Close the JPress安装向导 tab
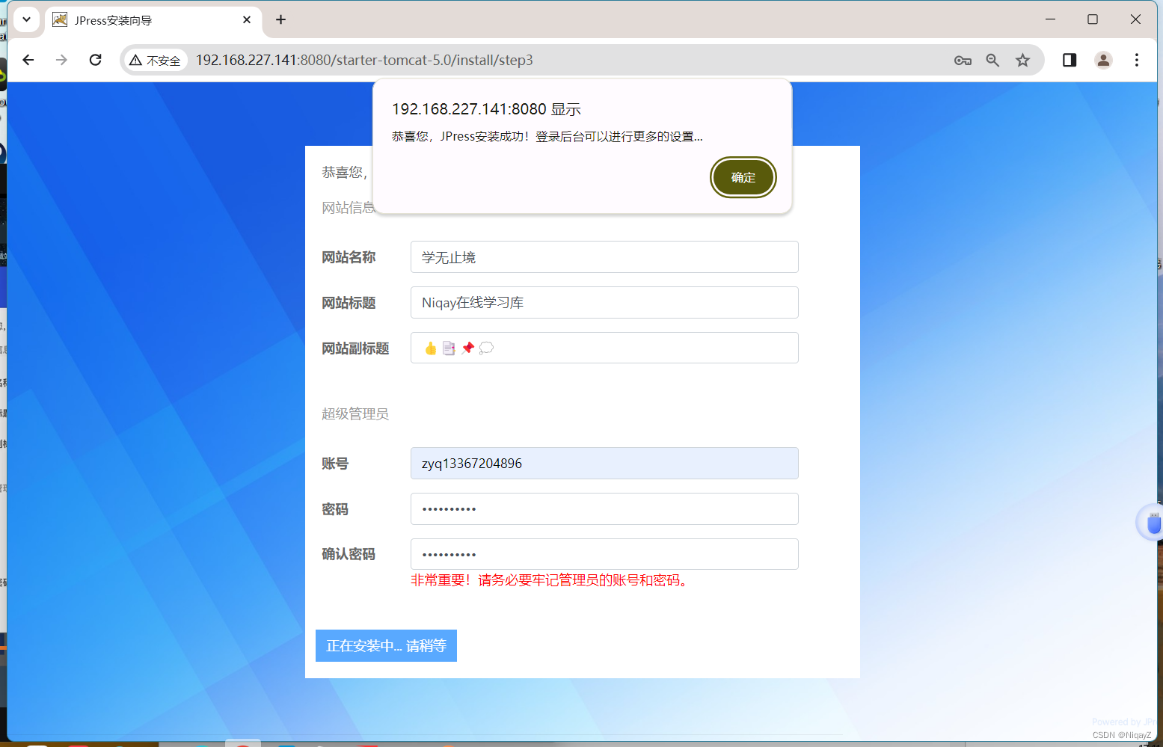1163x747 pixels. pos(247,20)
